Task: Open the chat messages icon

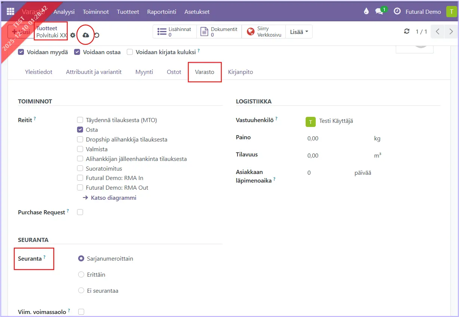Action: click(379, 12)
